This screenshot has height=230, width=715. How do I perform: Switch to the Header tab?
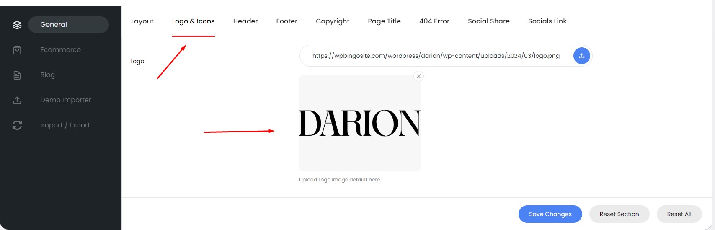245,21
